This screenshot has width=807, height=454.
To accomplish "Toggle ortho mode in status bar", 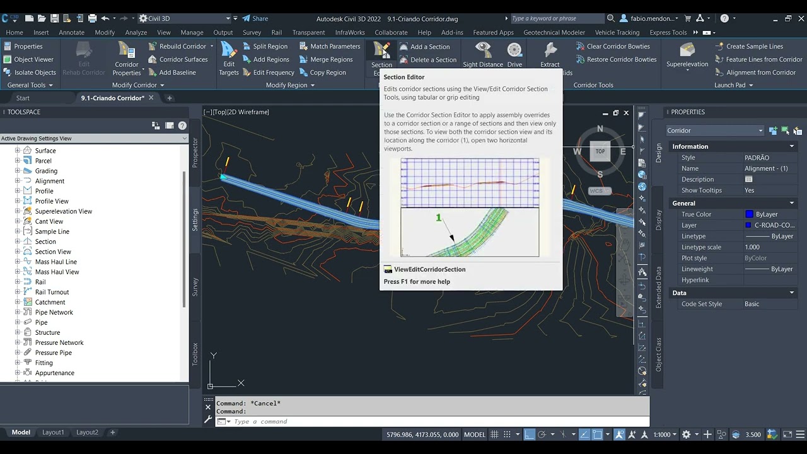I will (x=530, y=434).
